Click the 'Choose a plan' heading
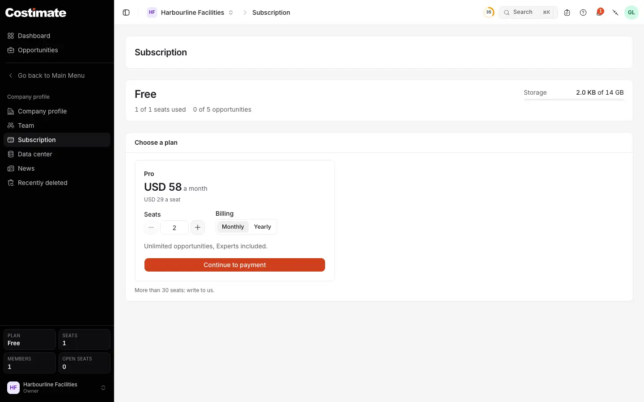644x402 pixels. (x=156, y=142)
